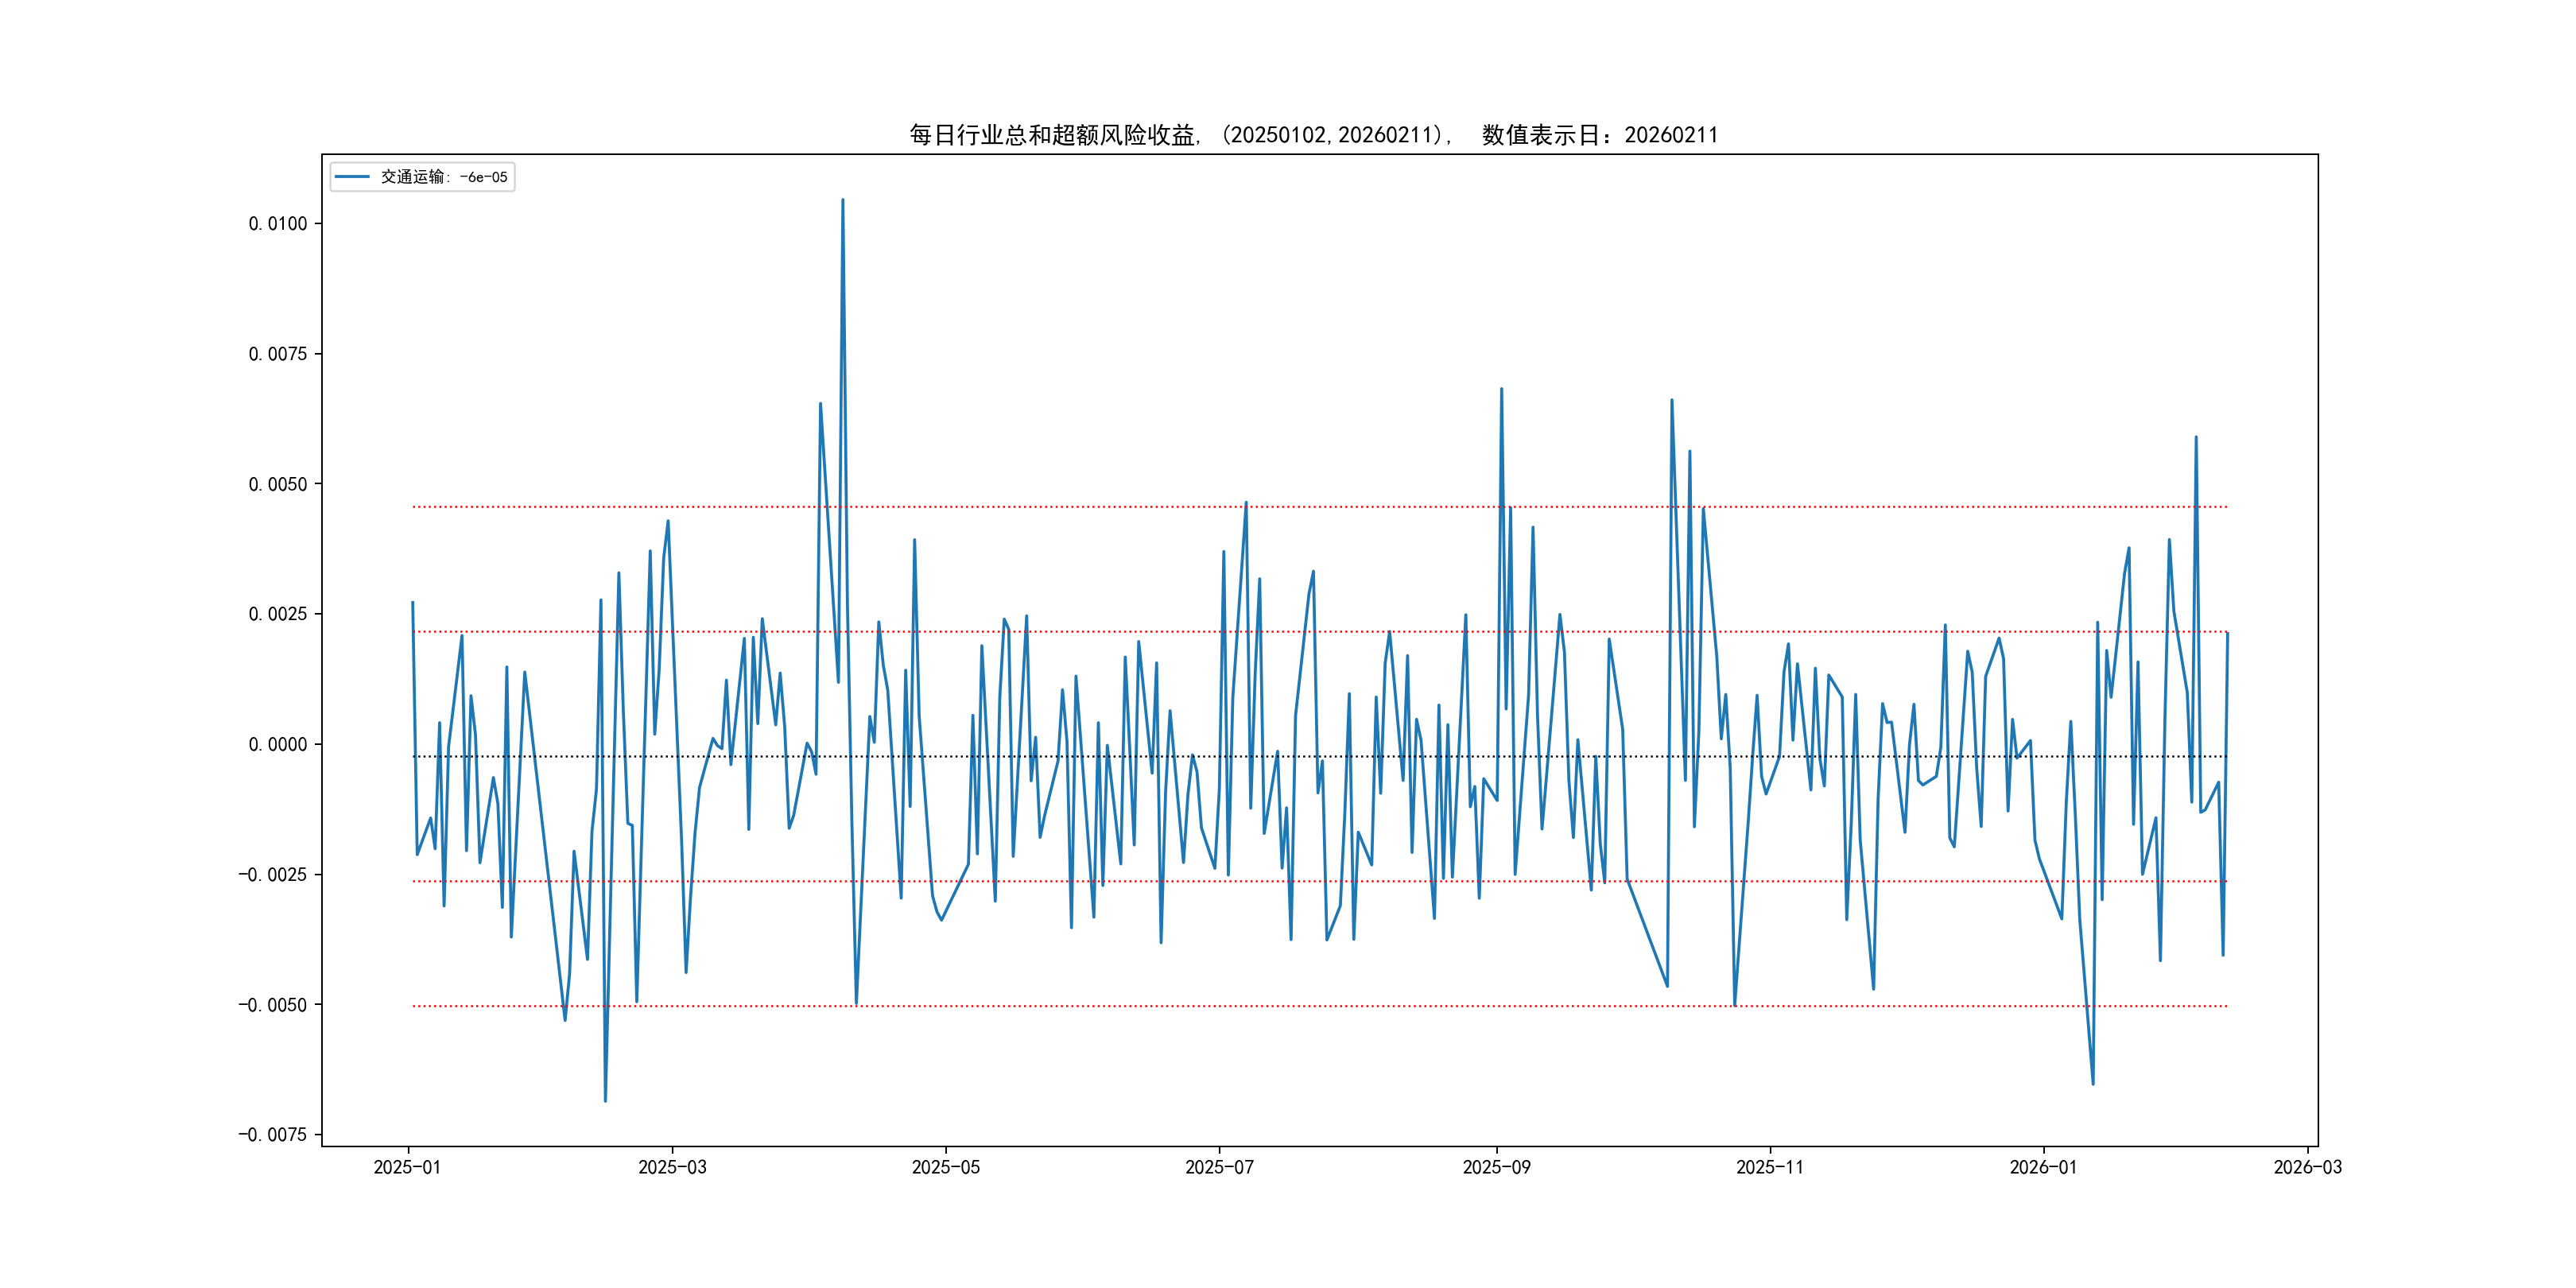This screenshot has width=2576, height=1288.
Task: Click the 0.0000 y-axis tick label
Action: (x=278, y=744)
